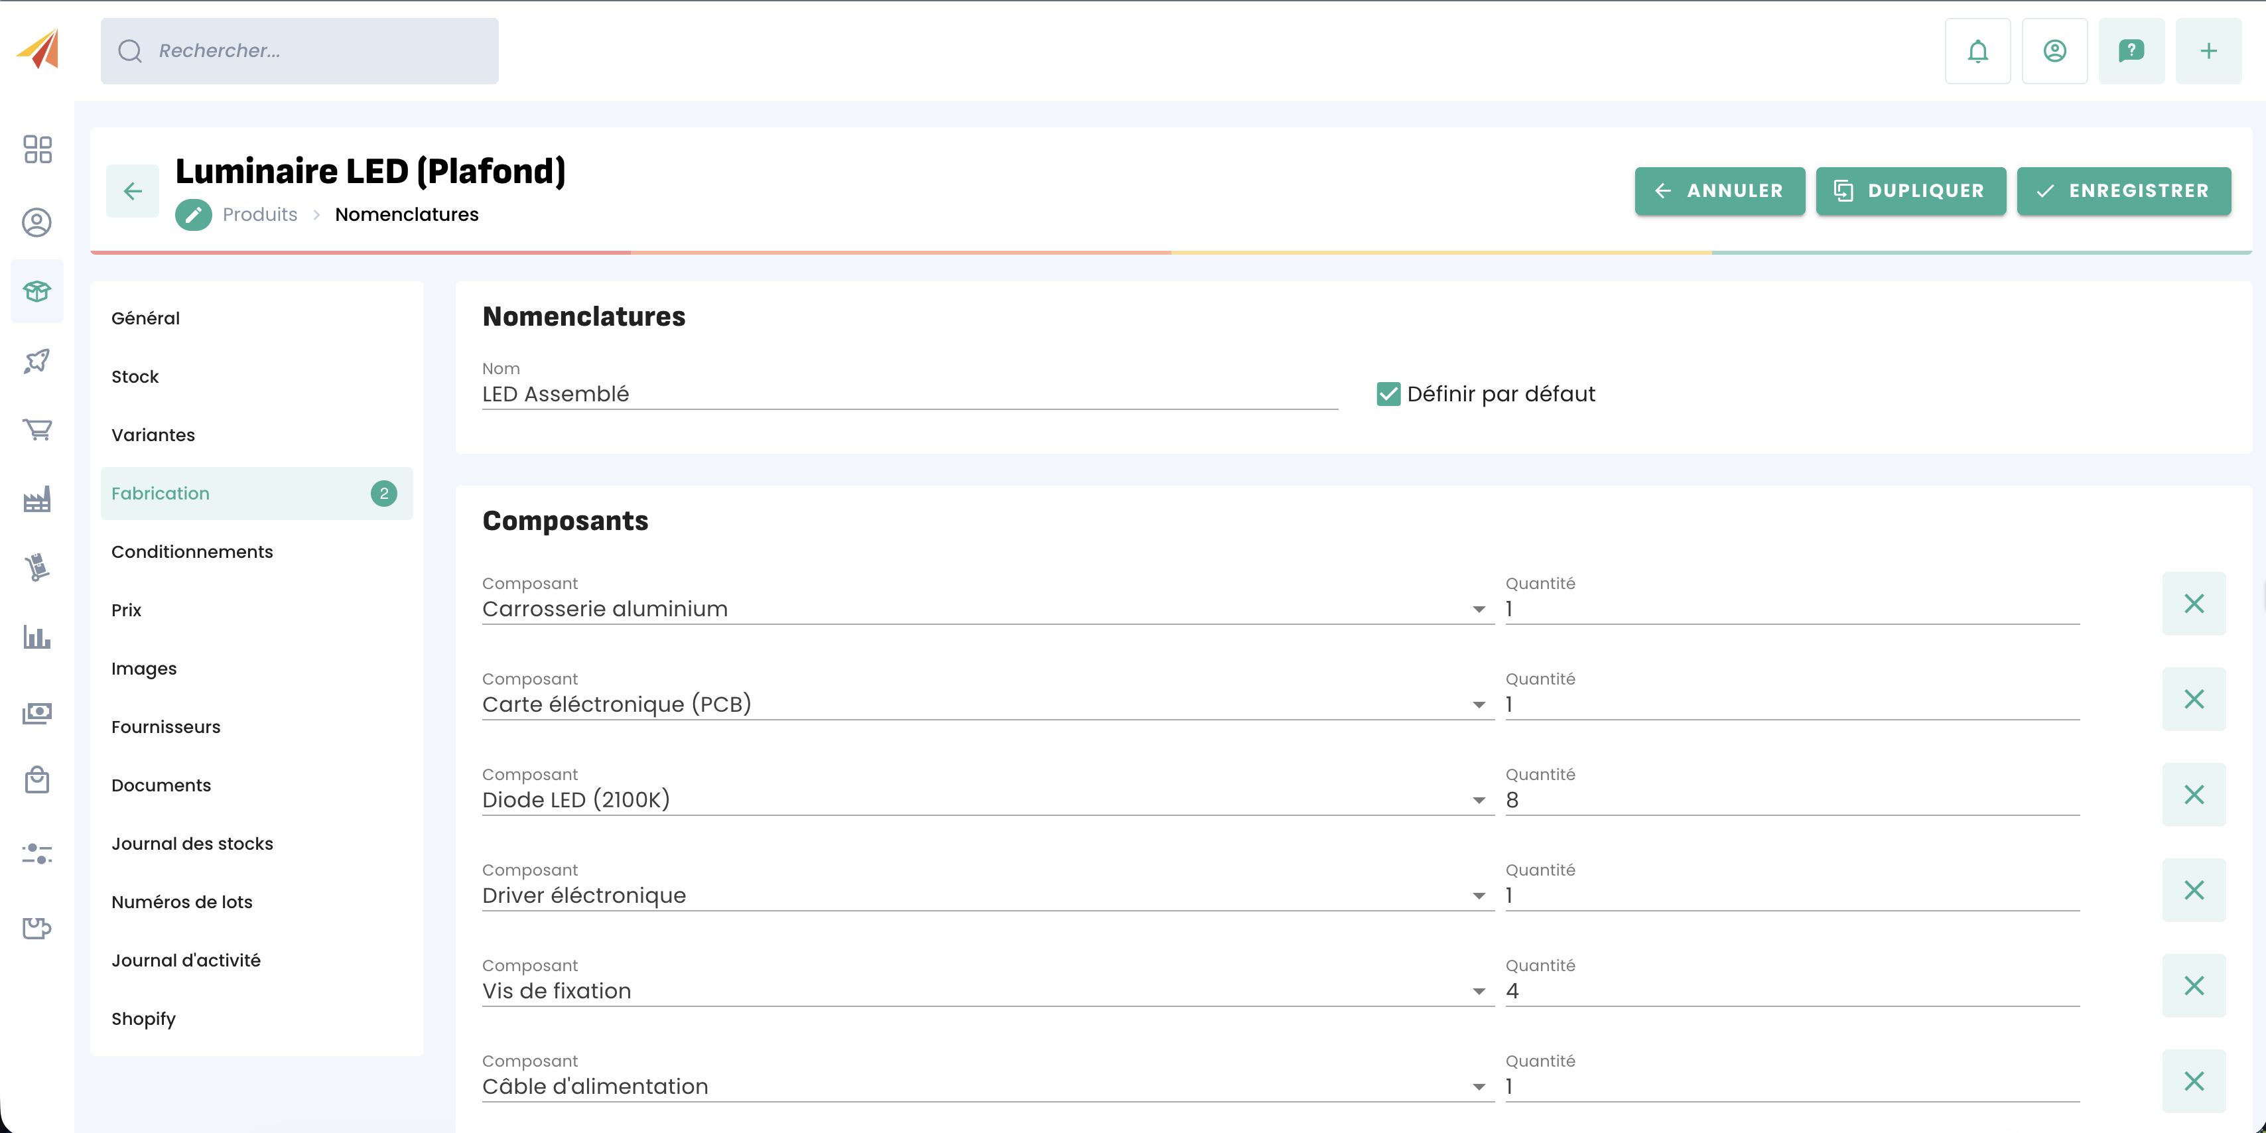
Task: Click the DUPLIQUER button
Action: coord(1910,191)
